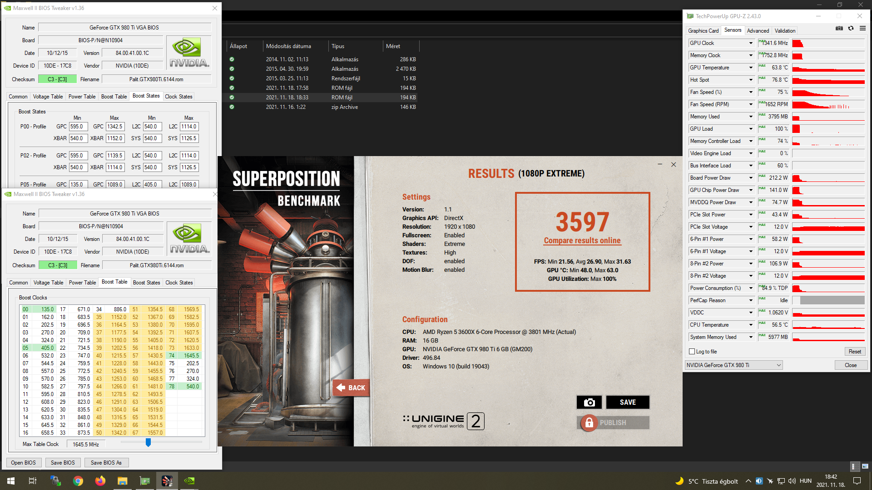Click the GPU-Z refresh sensors icon
This screenshot has height=490, width=872.
(x=851, y=29)
